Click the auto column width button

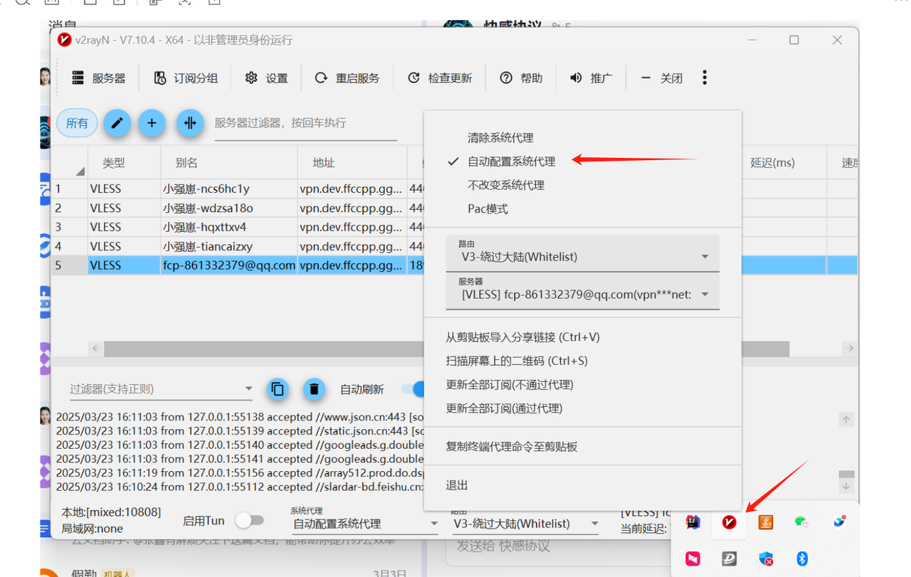tap(190, 123)
